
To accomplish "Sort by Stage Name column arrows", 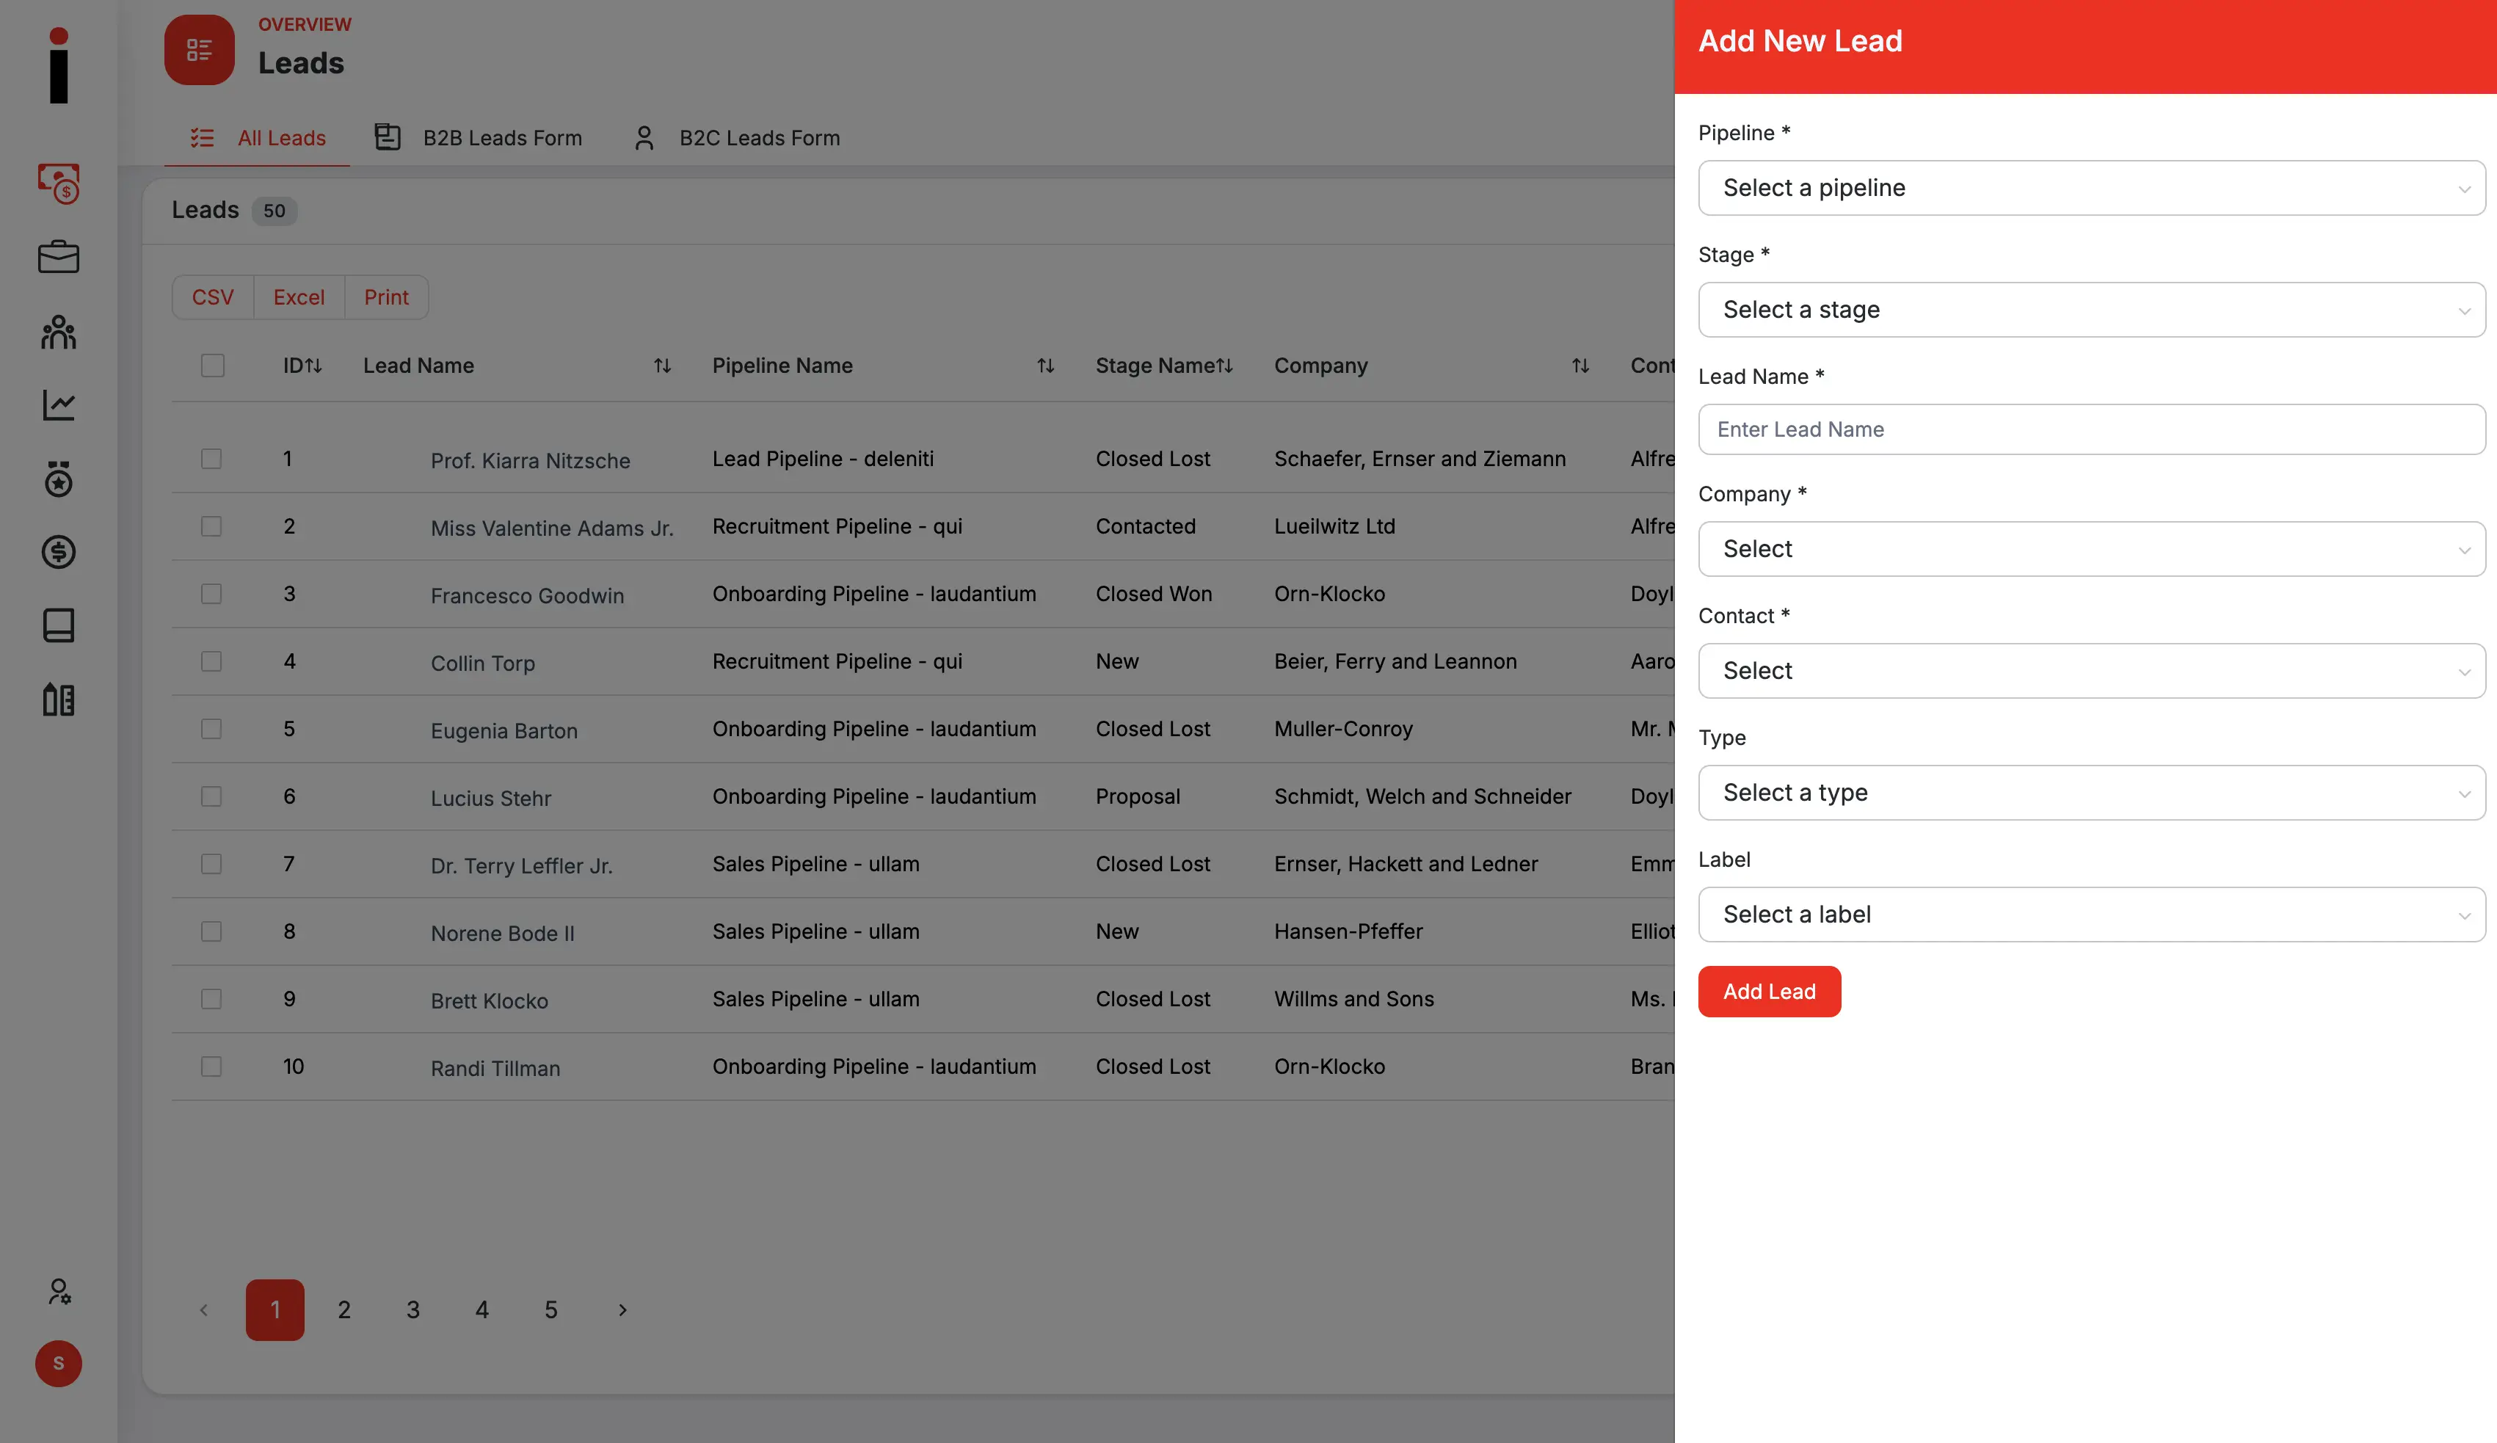I will click(x=1226, y=366).
